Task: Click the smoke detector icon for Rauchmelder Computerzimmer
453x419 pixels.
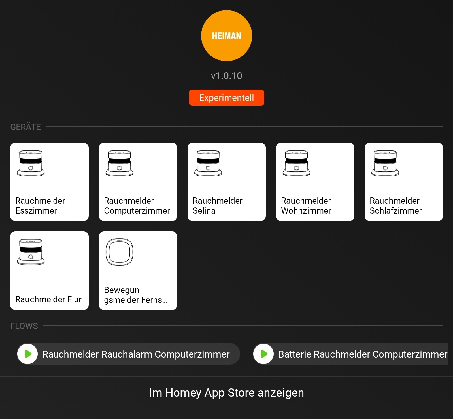Action: pos(119,163)
